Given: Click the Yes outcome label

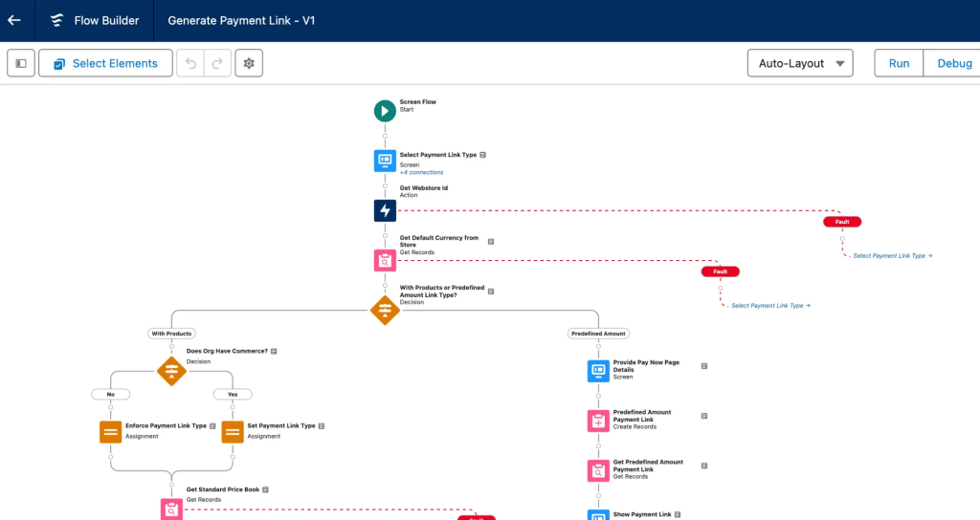Looking at the screenshot, I should [x=233, y=395].
